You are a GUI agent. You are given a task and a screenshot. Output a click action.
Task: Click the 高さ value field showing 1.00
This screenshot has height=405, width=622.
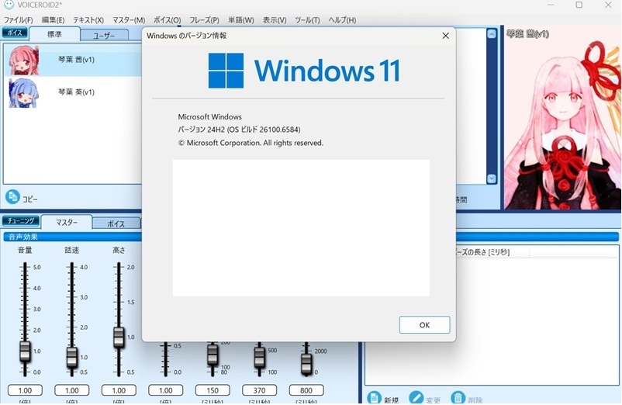119,390
